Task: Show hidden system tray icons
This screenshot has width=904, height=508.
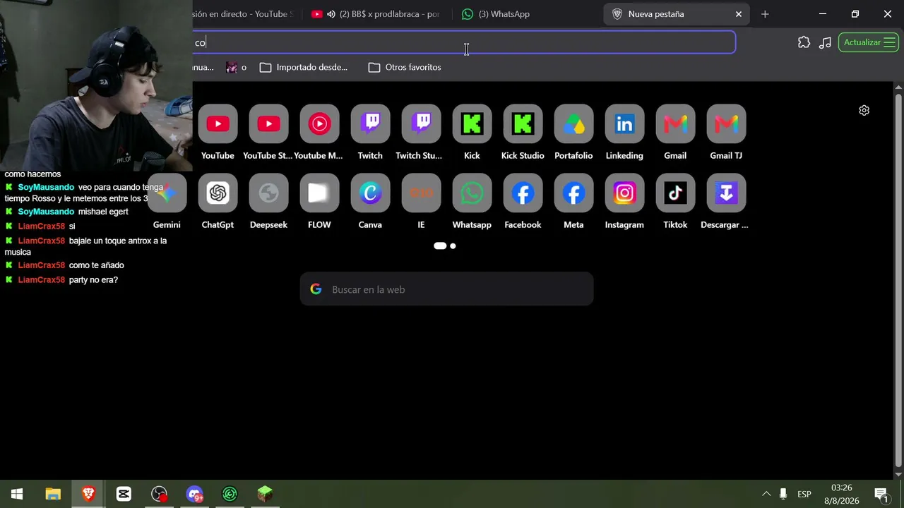Action: (766, 494)
